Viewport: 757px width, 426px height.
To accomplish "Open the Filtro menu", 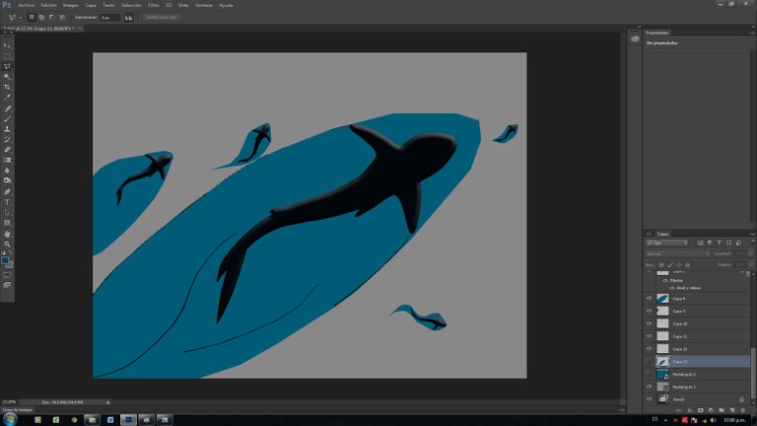I will [x=154, y=5].
